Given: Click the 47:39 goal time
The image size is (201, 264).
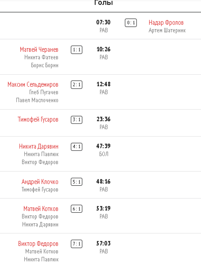Looking at the screenshot, I should 103,146.
